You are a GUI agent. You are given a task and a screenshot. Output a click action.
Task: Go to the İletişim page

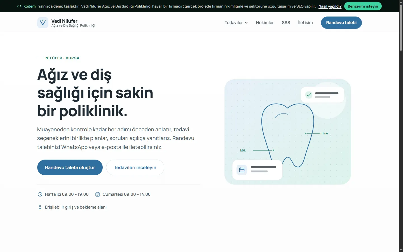pyautogui.click(x=305, y=23)
